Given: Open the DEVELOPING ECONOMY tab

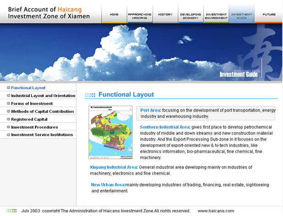Looking at the screenshot, I should point(190,16).
